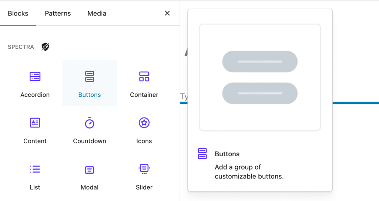Click the Buttons block preview image
379x201 pixels.
(x=260, y=78)
